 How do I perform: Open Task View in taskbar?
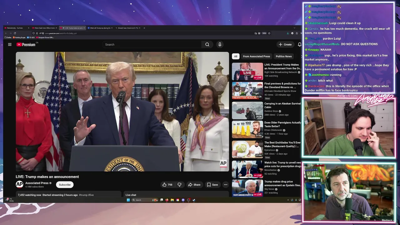162,200
